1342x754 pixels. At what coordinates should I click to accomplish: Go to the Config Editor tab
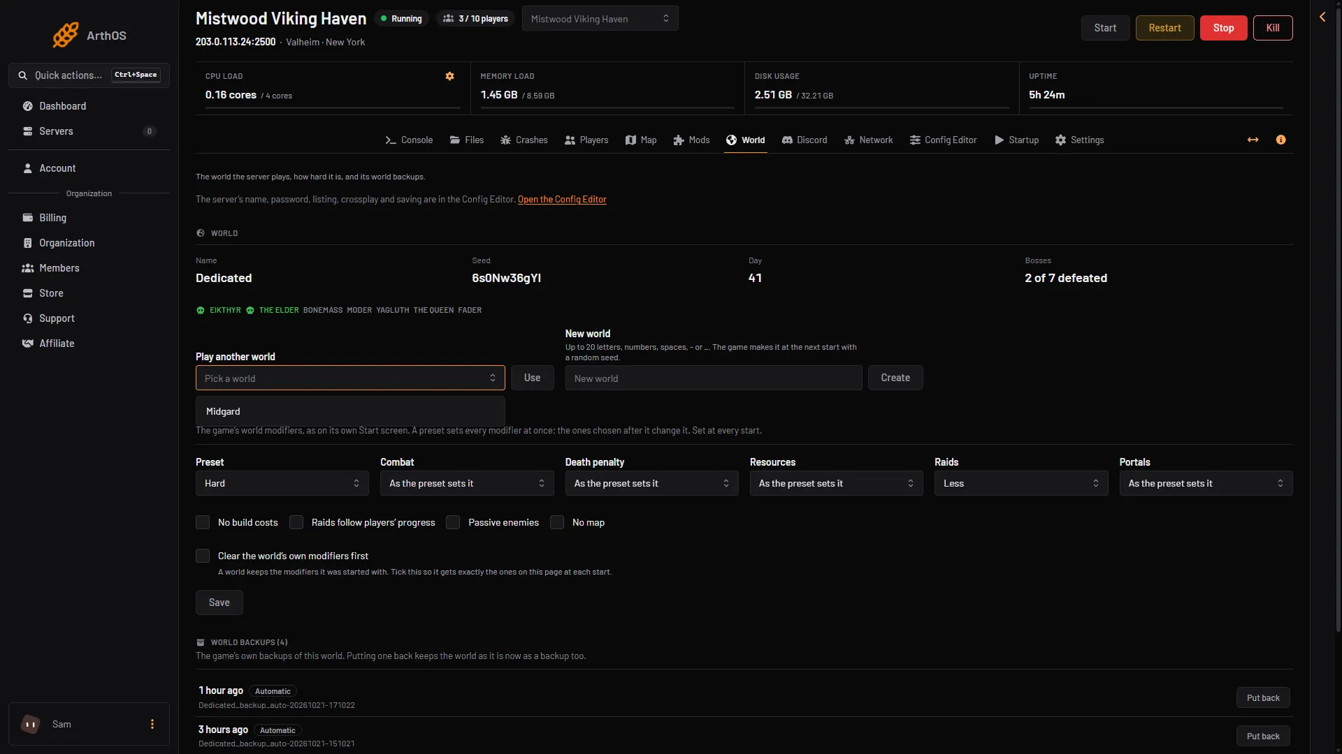[943, 140]
